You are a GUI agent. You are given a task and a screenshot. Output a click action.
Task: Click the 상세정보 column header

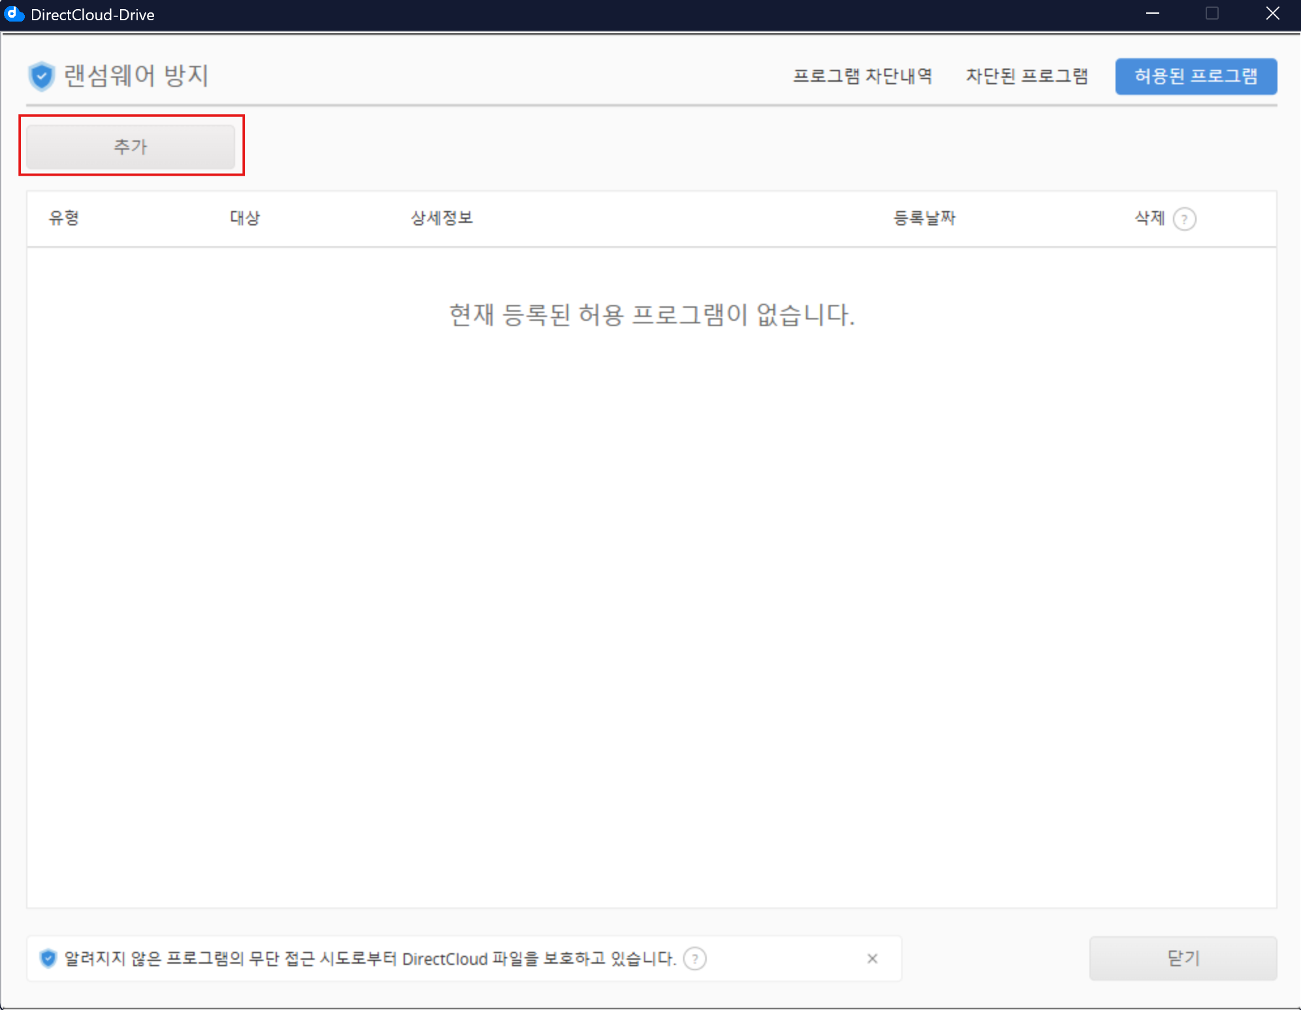tap(442, 218)
